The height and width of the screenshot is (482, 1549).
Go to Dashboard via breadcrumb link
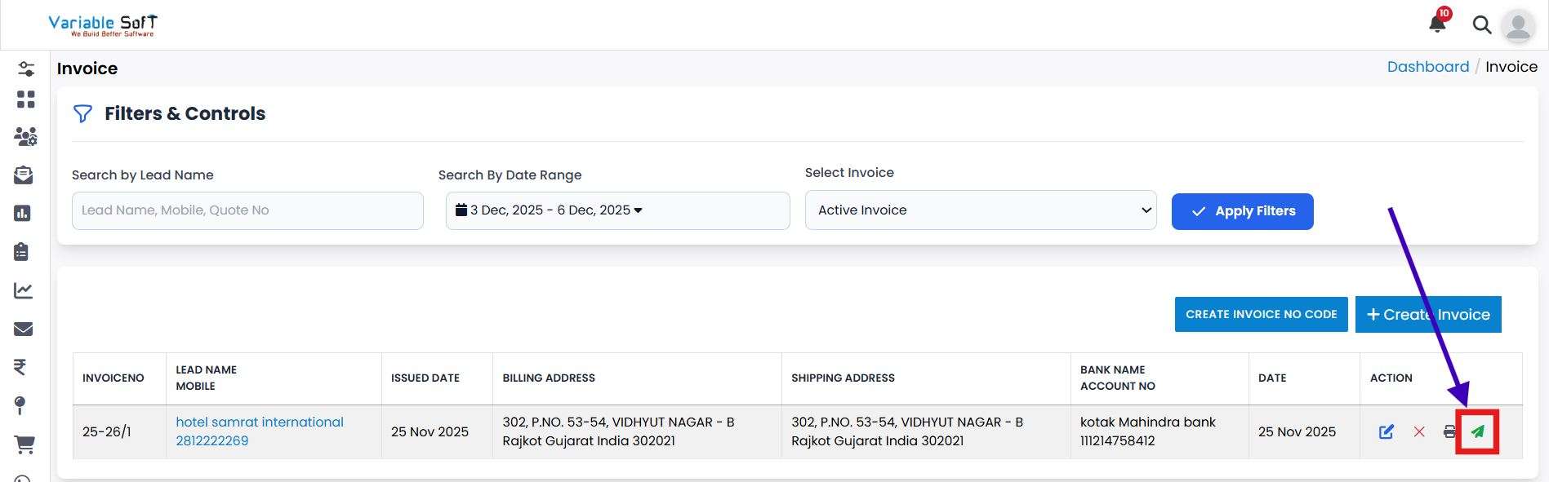[1427, 67]
